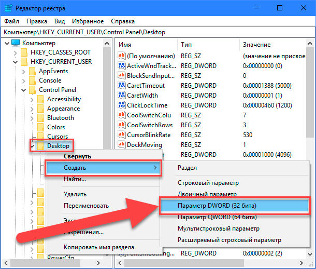The image size is (316, 269).
Task: Select the Cursors key in tree
Action: point(58,137)
